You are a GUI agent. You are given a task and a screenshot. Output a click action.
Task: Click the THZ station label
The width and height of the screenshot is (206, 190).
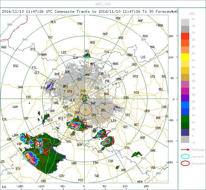click(50, 37)
